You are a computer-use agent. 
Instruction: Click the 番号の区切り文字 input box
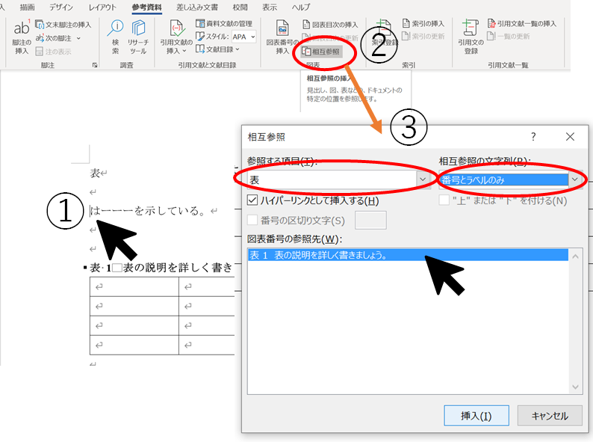point(370,220)
